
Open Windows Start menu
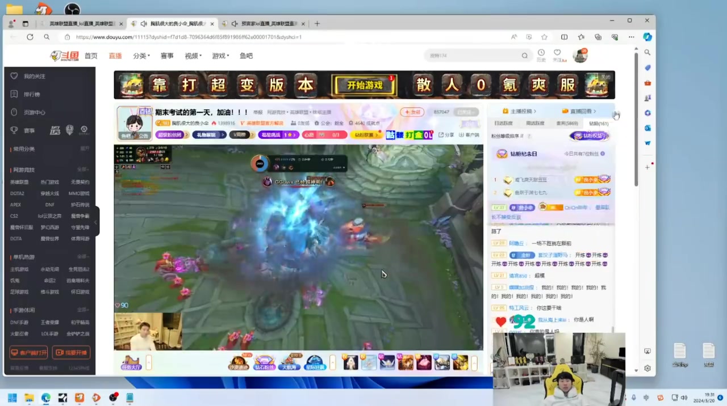pos(12,397)
